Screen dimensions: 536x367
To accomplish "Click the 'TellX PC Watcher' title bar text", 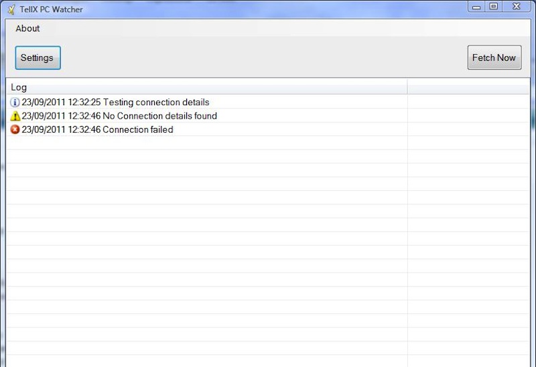I will pyautogui.click(x=52, y=9).
